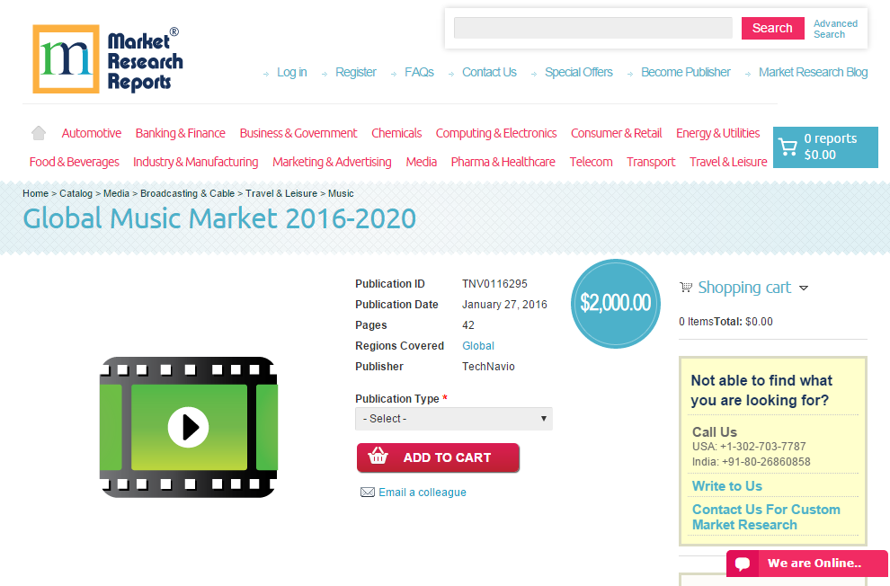Click Broadcasting & Cable breadcrumb
Viewport: 890px width, 586px height.
(187, 193)
